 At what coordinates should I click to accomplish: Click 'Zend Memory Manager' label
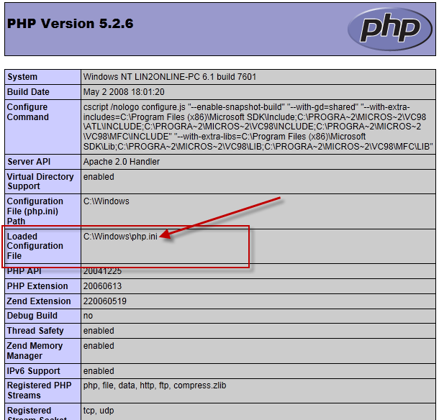pyautogui.click(x=35, y=351)
